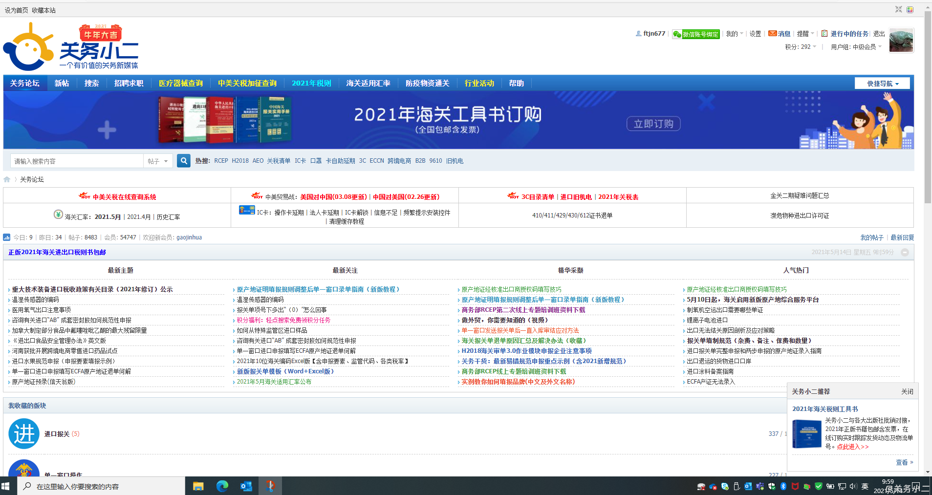932x495 pixels.
Task: Click the 金关二期疑难问题汇总 link
Action: 800,195
